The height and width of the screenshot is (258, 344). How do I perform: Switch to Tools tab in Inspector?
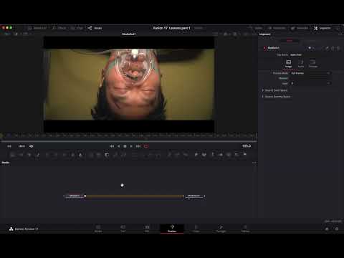[x=290, y=41]
